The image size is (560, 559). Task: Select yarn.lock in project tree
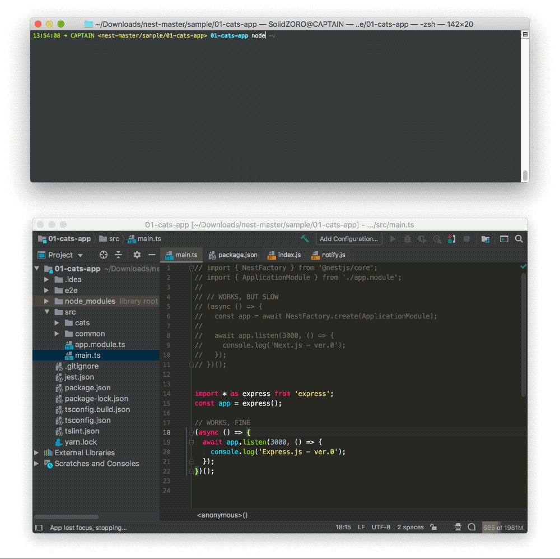(x=76, y=442)
